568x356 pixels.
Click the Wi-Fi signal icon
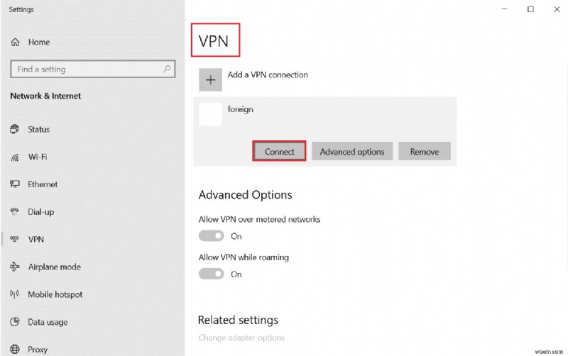point(15,157)
